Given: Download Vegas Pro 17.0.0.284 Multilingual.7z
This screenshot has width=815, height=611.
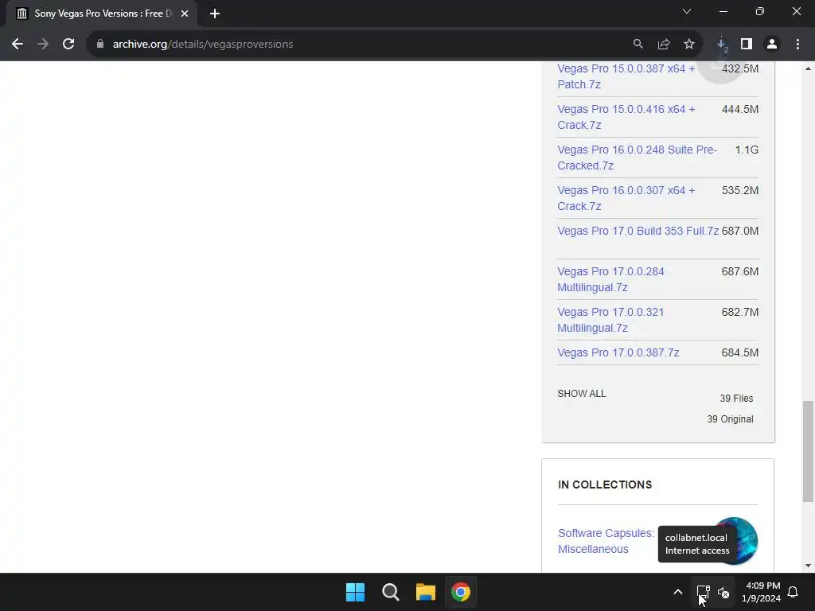Looking at the screenshot, I should pos(610,279).
